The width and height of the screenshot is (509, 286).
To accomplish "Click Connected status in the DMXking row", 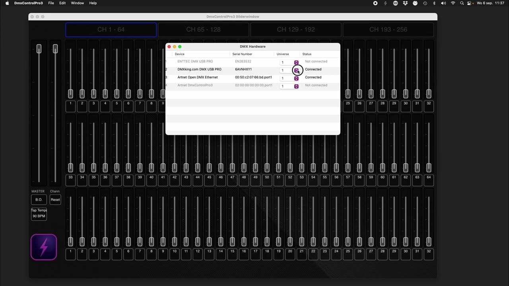I will 313,70.
